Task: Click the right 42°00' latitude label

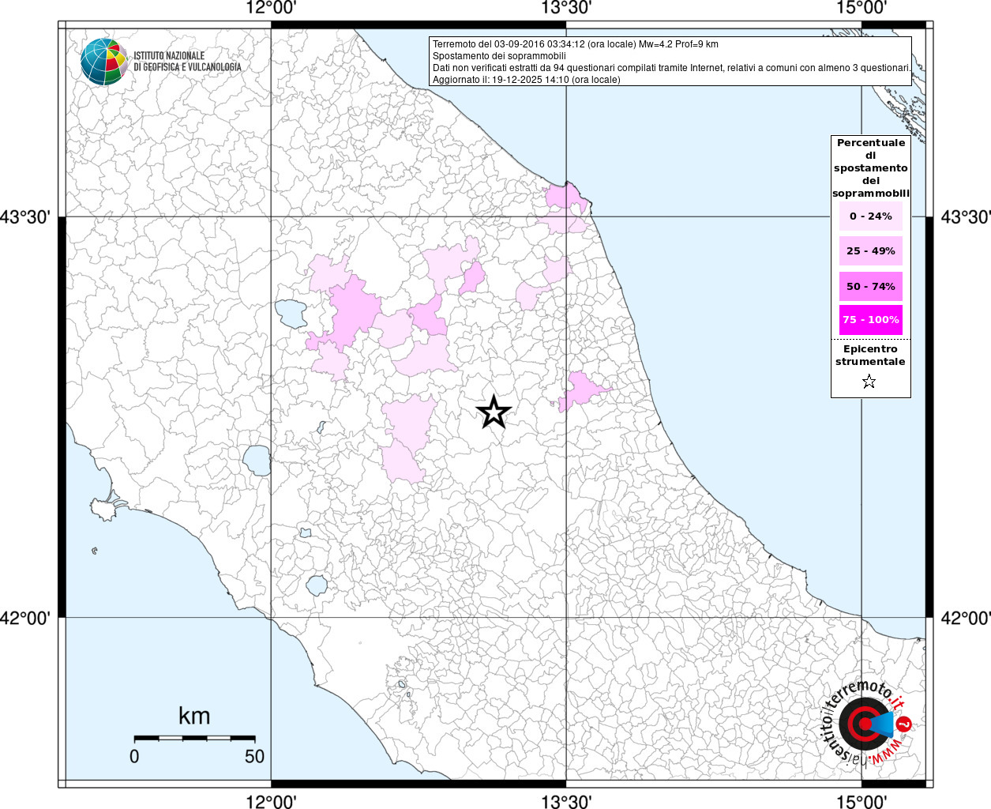Action: (965, 618)
